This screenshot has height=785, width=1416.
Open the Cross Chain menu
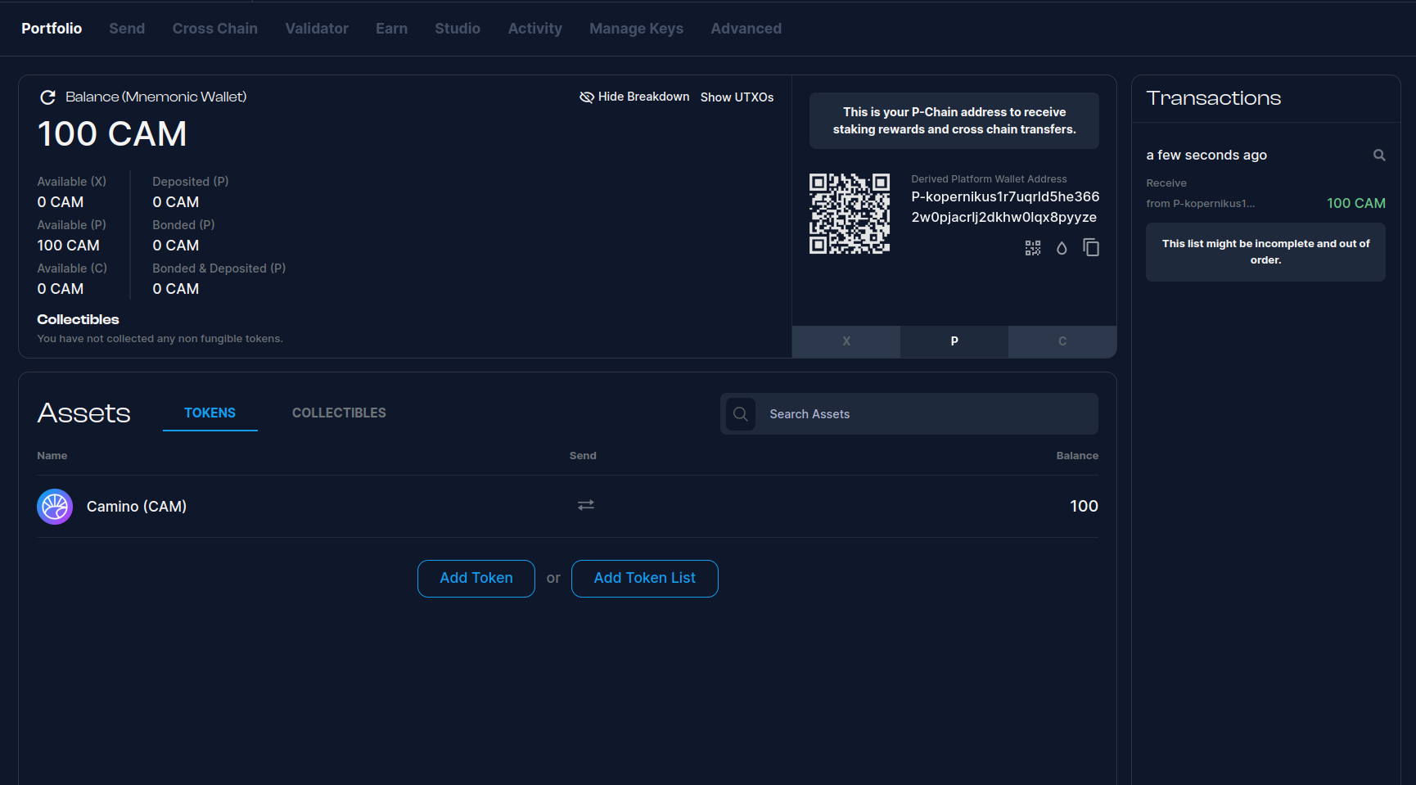(214, 29)
